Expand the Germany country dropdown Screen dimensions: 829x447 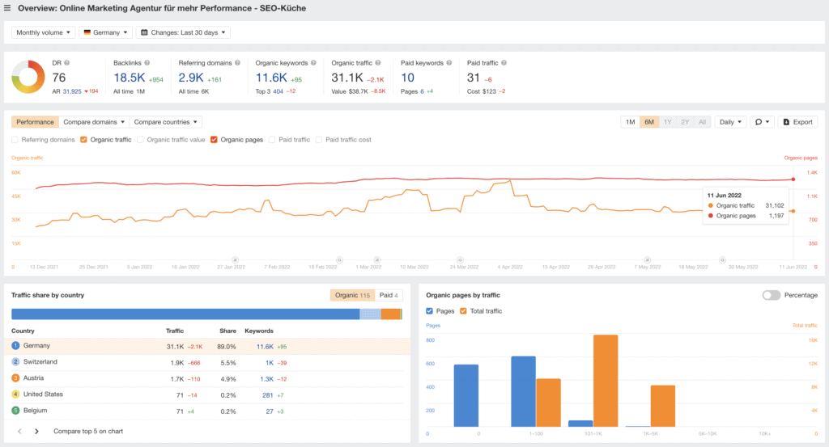coord(106,32)
